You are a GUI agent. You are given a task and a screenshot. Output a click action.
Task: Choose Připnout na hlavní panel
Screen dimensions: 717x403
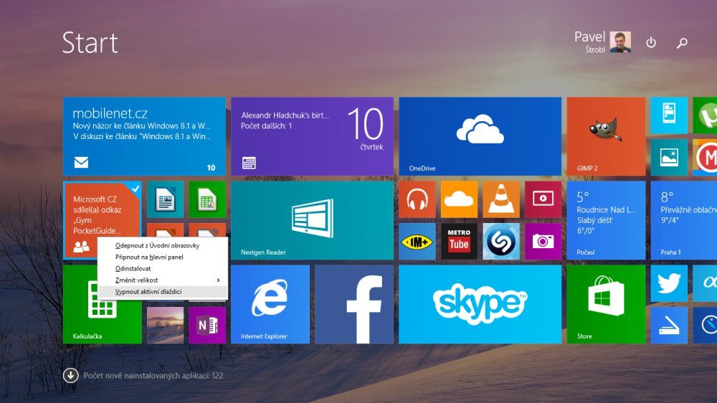(x=163, y=257)
